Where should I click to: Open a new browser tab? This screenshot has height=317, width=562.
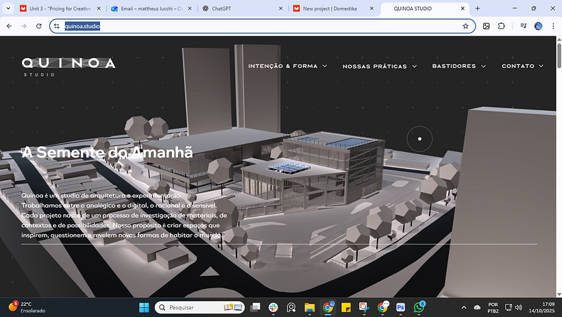pos(478,8)
